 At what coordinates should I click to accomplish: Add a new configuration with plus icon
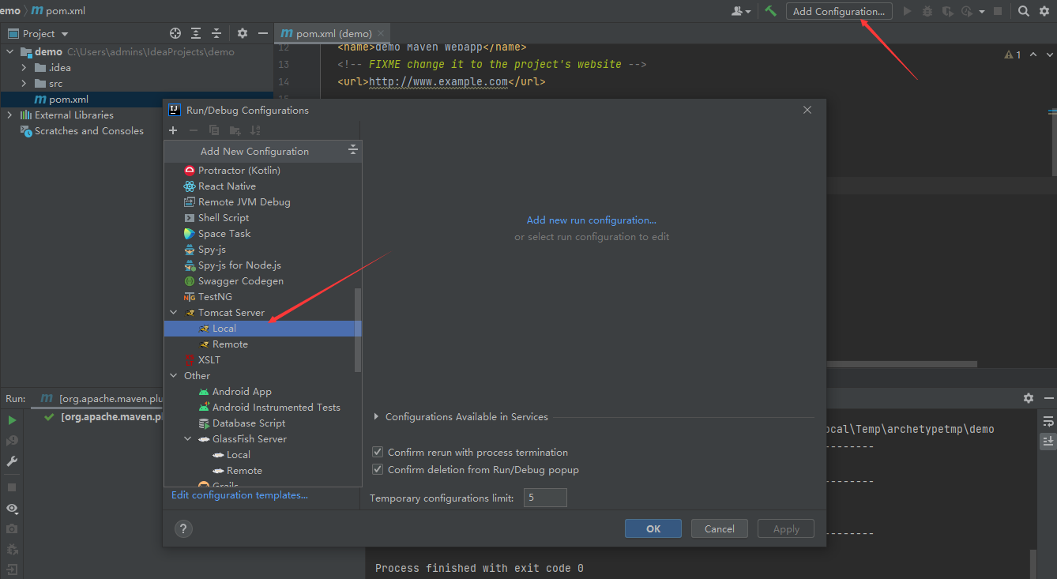(x=173, y=130)
